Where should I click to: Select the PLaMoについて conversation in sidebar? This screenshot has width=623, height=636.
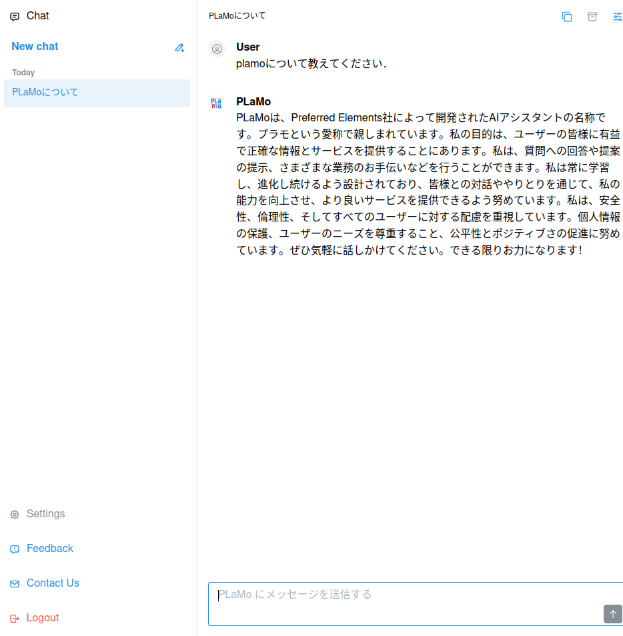(97, 93)
